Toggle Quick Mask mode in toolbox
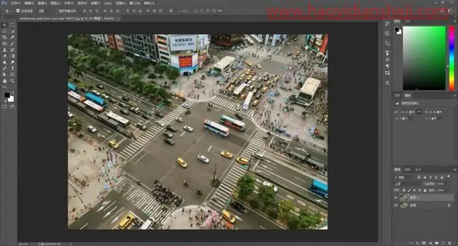The width and height of the screenshot is (458, 246). coord(5,107)
